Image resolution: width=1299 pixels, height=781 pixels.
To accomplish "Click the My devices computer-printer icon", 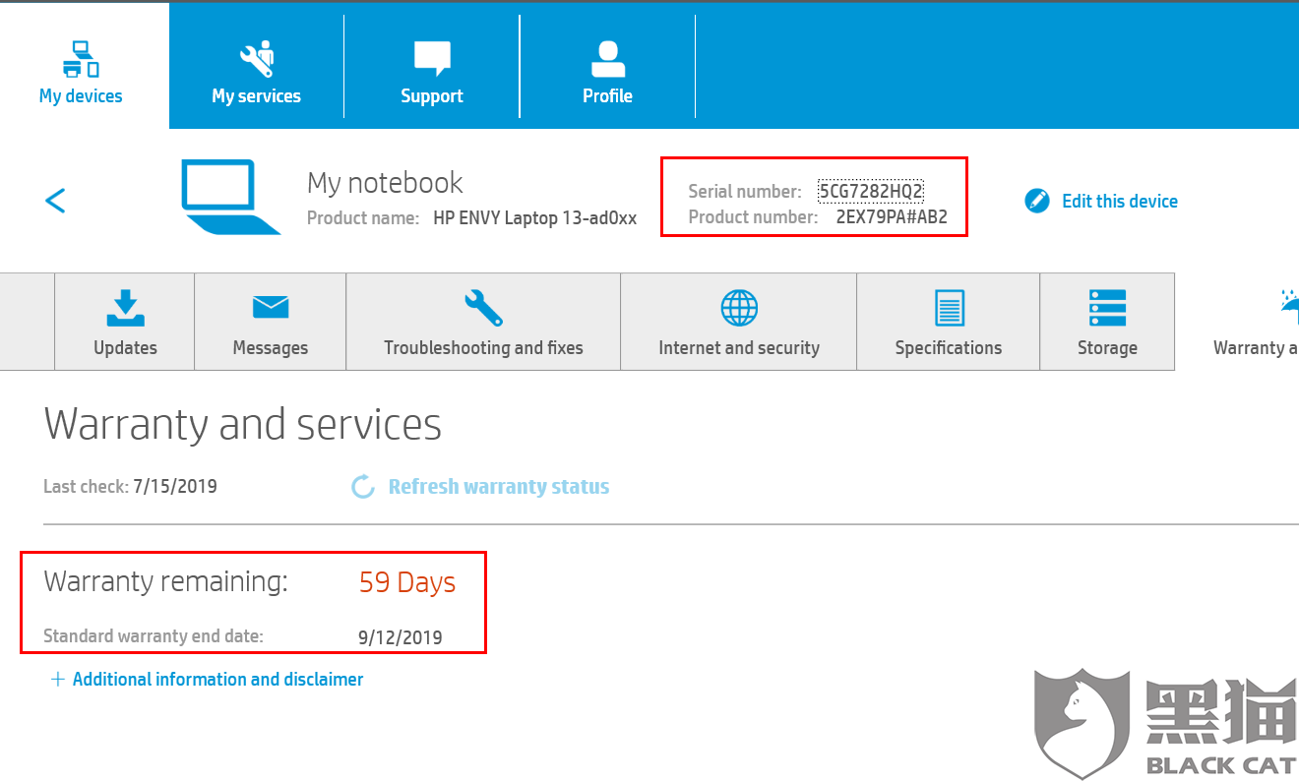I will (x=81, y=59).
